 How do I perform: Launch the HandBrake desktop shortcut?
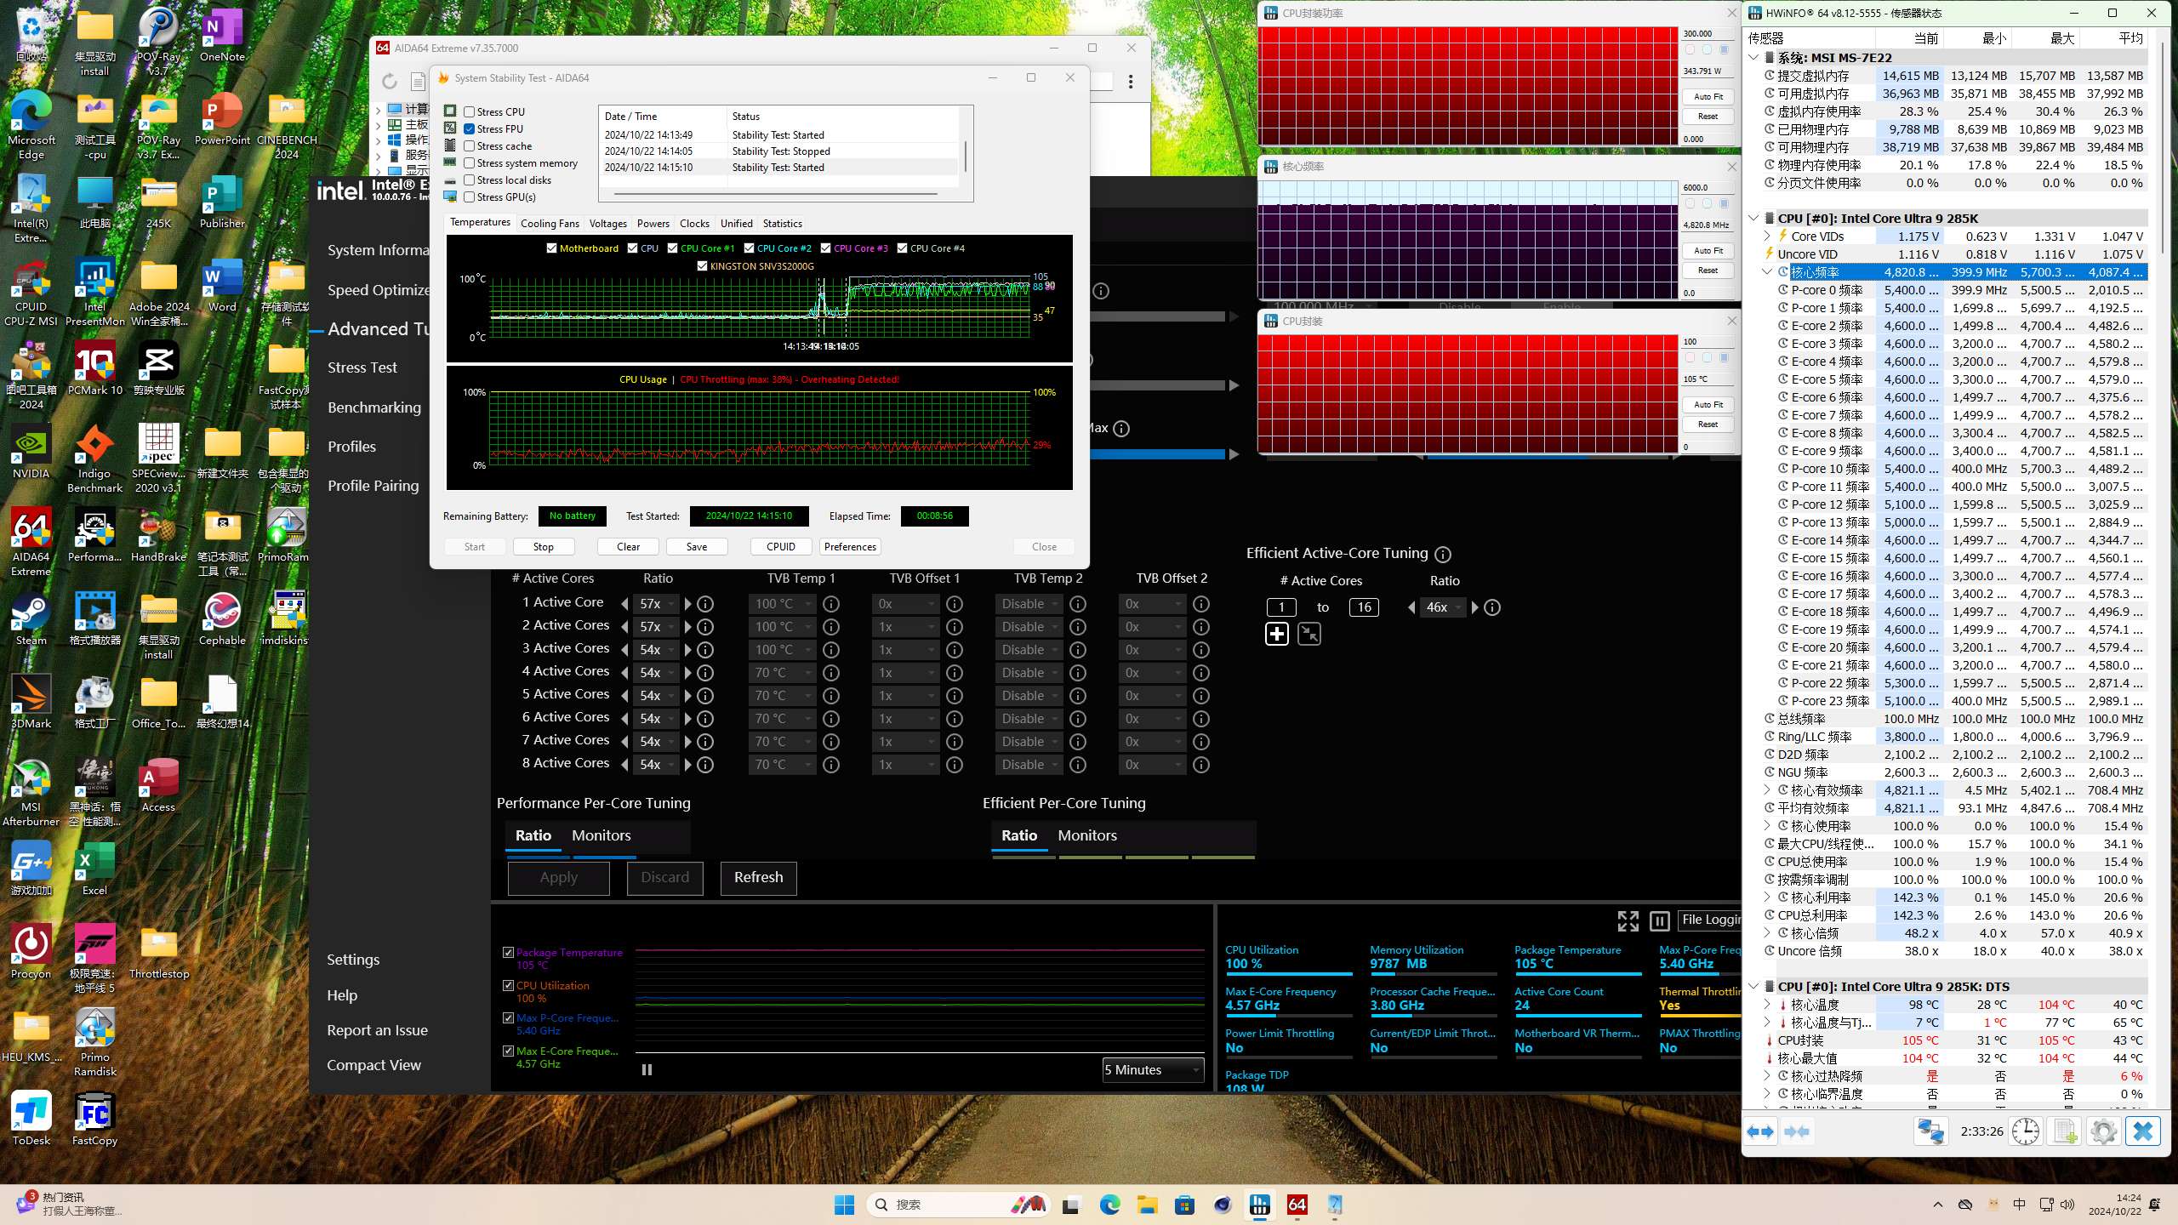pos(158,535)
